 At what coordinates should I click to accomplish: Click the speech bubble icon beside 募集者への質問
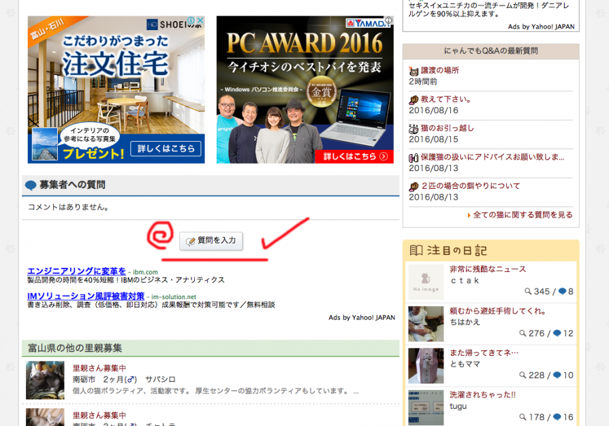pos(31,185)
